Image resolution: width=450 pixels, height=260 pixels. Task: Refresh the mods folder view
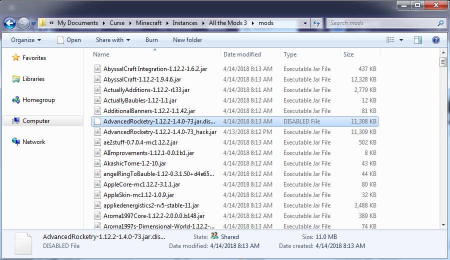[x=316, y=23]
